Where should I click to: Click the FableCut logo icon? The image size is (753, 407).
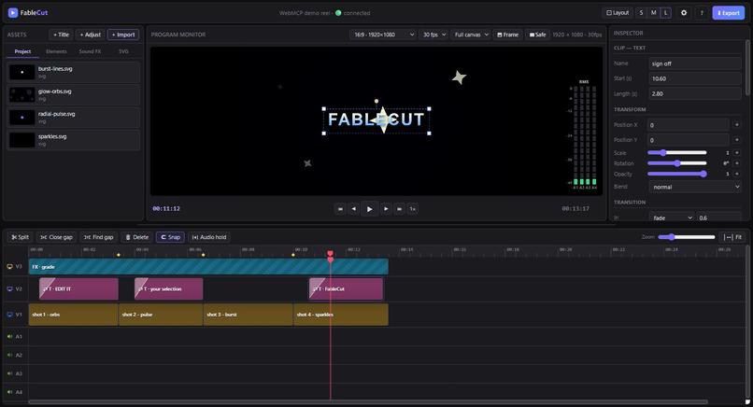pos(13,13)
